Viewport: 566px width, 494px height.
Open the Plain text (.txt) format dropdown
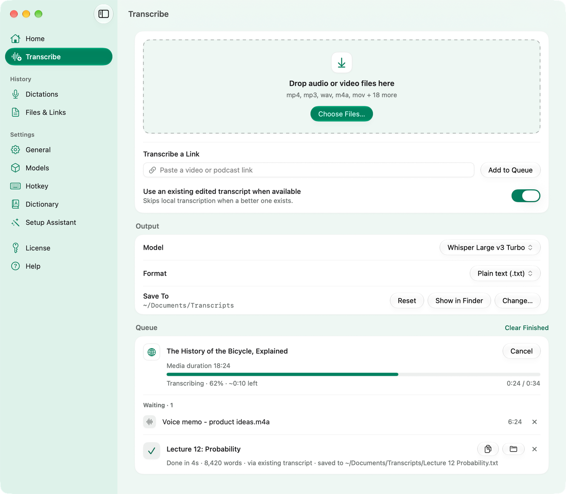click(x=505, y=273)
